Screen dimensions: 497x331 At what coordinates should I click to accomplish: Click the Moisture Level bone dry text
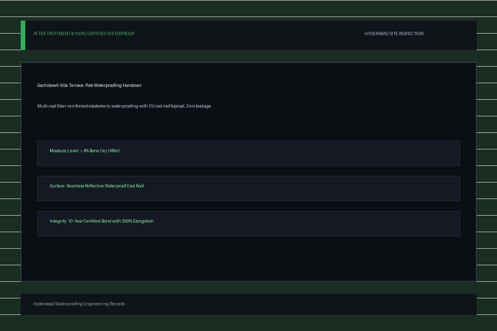84,151
